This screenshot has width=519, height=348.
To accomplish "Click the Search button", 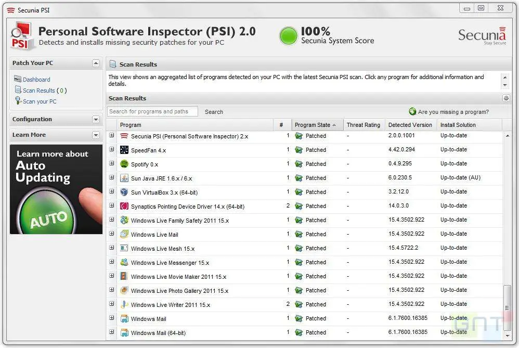I will [x=214, y=112].
